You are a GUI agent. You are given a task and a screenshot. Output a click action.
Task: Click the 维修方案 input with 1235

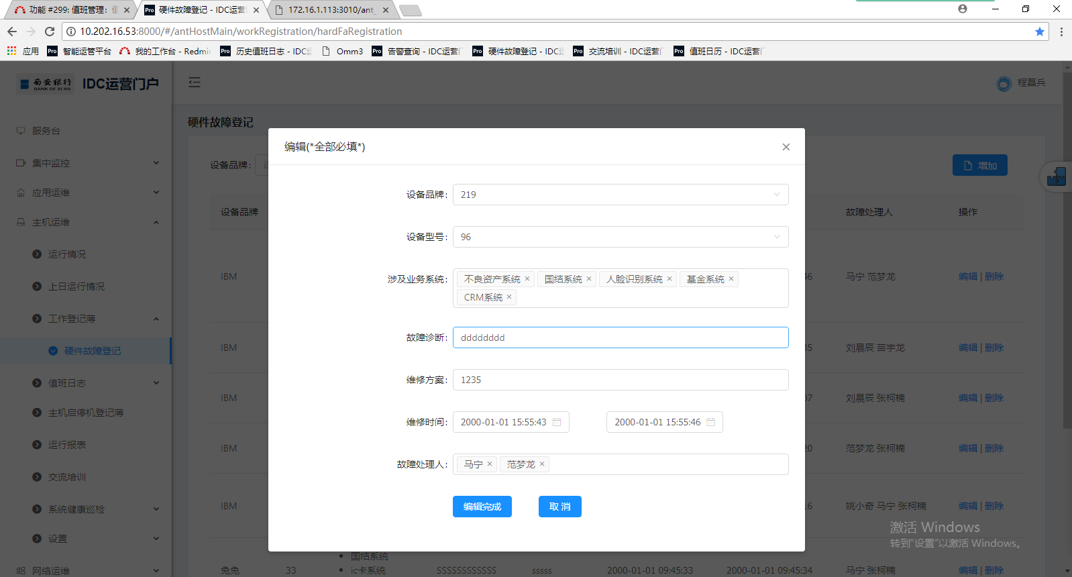621,380
